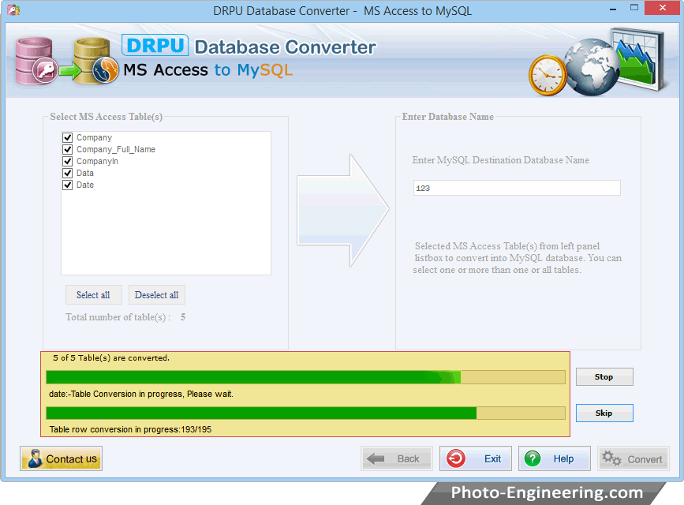This screenshot has width=684, height=505.
Task: Click the application icon in title bar
Action: pyautogui.click(x=13, y=10)
